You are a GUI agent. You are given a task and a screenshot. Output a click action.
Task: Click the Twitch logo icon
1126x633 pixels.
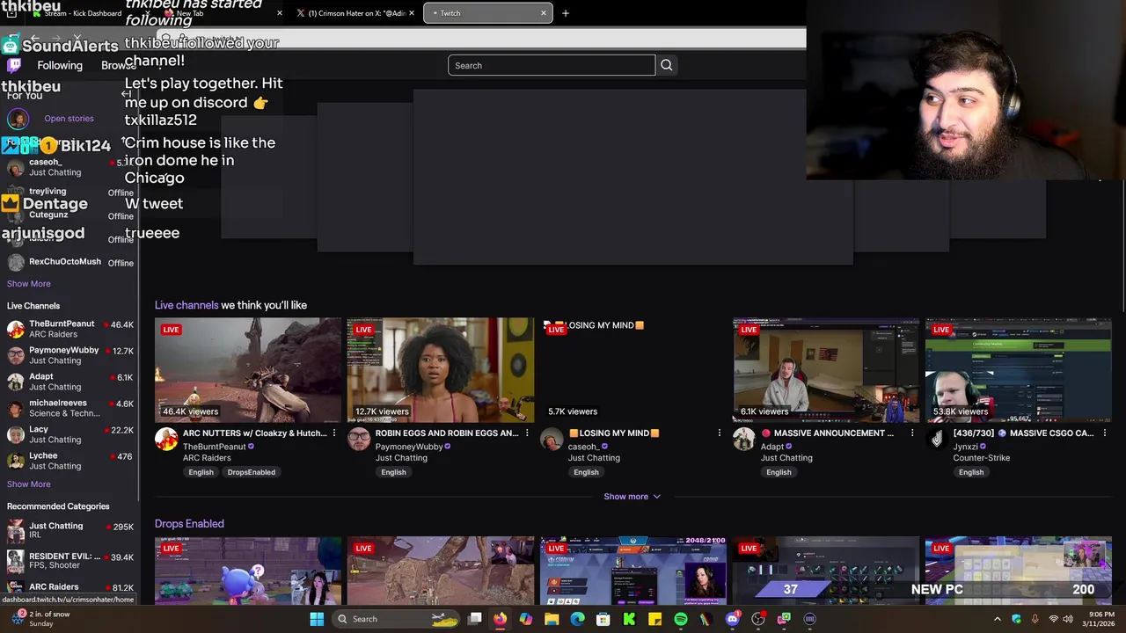tap(14, 65)
